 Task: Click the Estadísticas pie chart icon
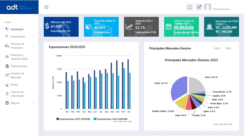point(7,36)
